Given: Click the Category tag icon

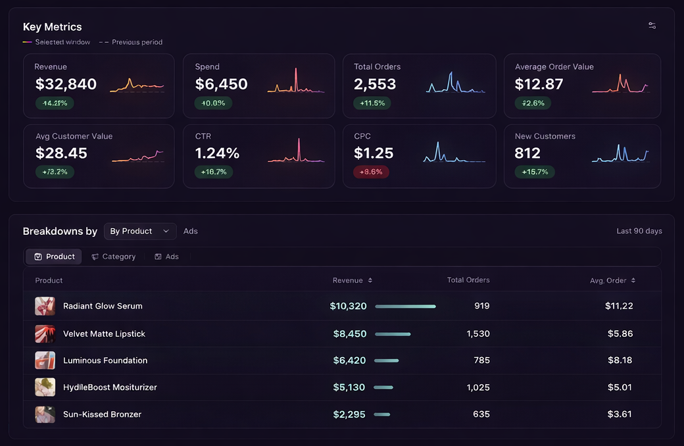Looking at the screenshot, I should click(95, 256).
